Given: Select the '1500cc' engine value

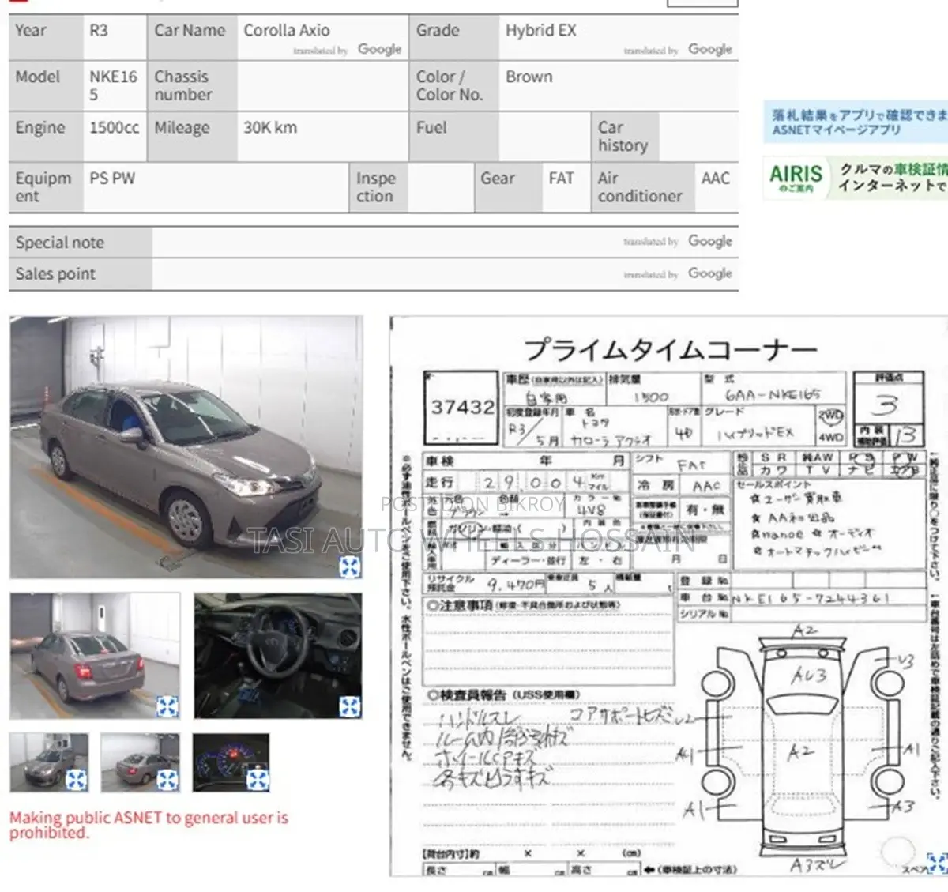Looking at the screenshot, I should tap(114, 127).
